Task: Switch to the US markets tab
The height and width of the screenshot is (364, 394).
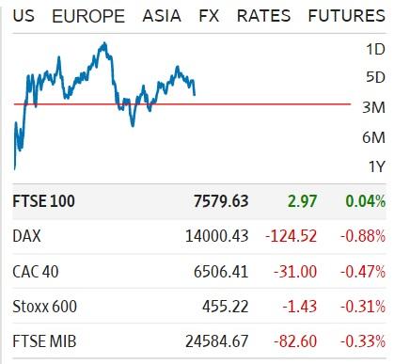Action: tap(24, 16)
